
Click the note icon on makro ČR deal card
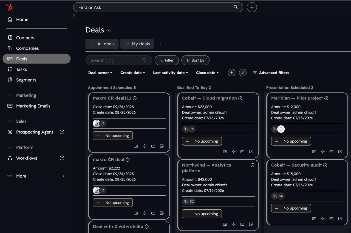162,213
